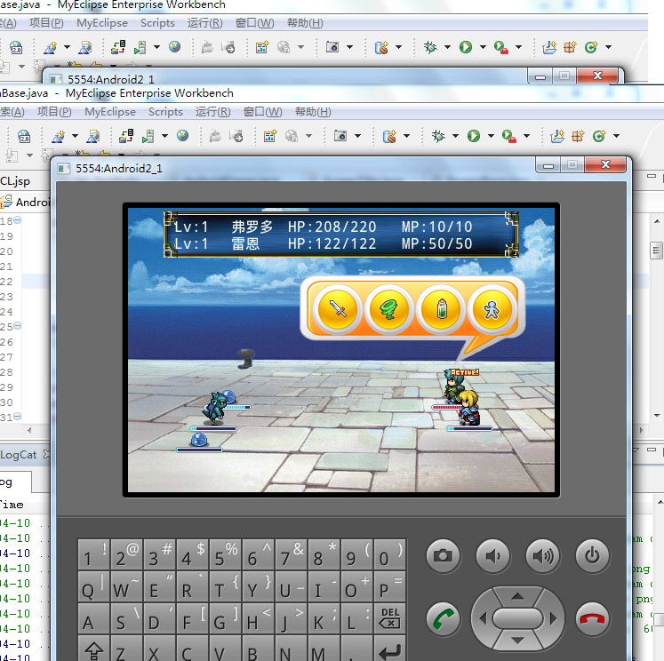Click the D-pad right arrow
The height and width of the screenshot is (661, 664).
pyautogui.click(x=553, y=618)
